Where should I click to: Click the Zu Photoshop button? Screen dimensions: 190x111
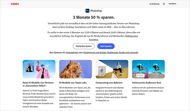tap(154, 4)
